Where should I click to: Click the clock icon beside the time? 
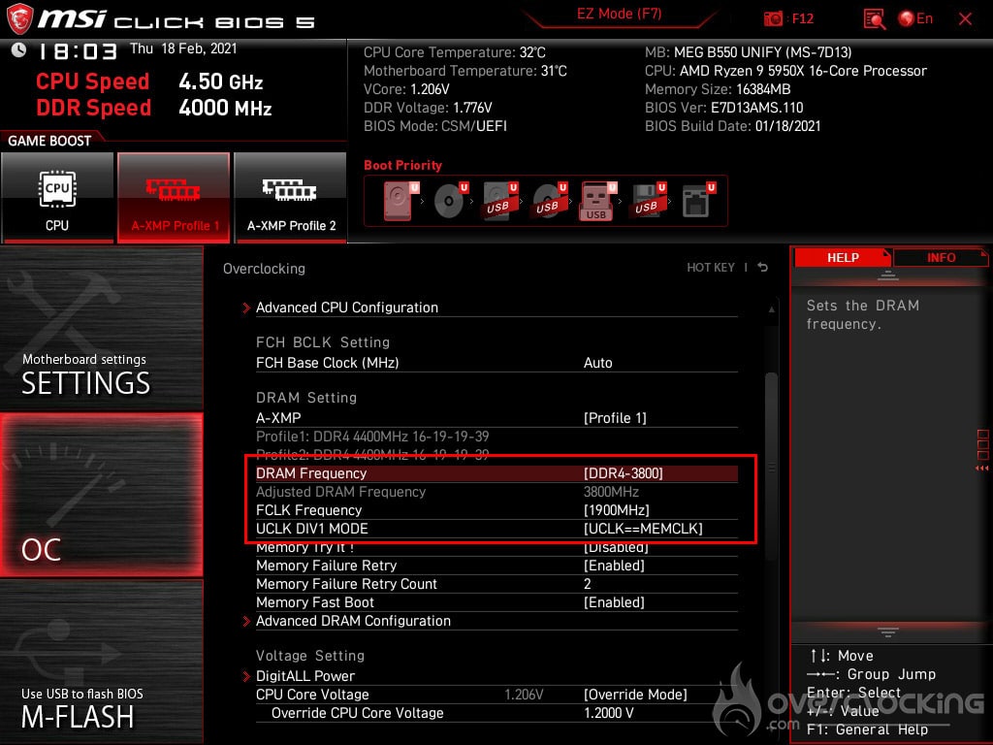point(18,50)
